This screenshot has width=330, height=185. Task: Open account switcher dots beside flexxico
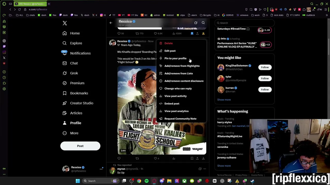click(101, 169)
